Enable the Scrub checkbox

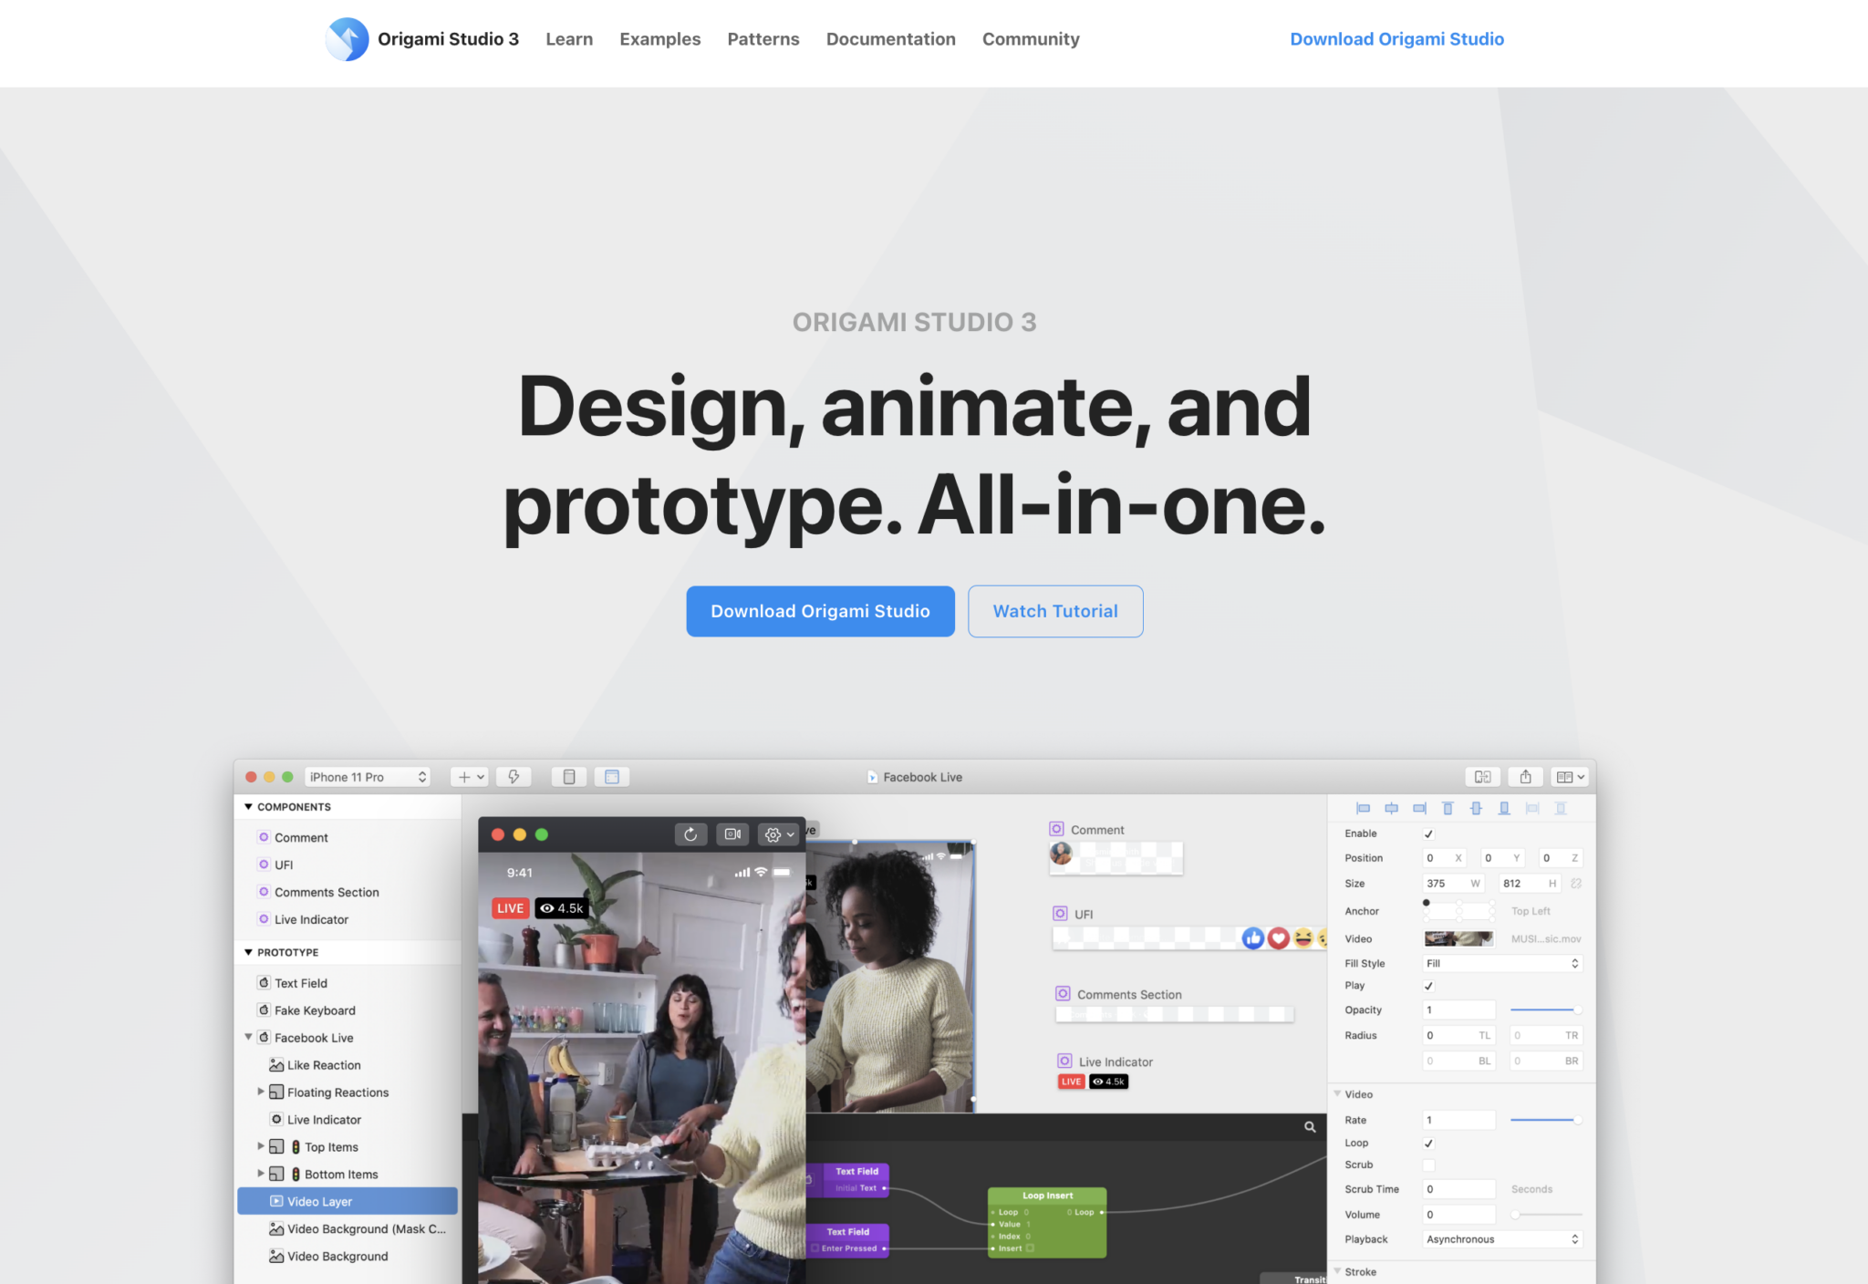coord(1428,1165)
